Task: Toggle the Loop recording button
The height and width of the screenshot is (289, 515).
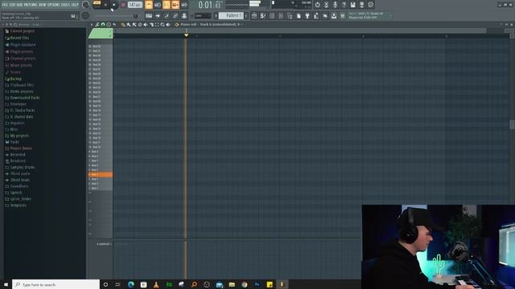Action: (x=184, y=5)
